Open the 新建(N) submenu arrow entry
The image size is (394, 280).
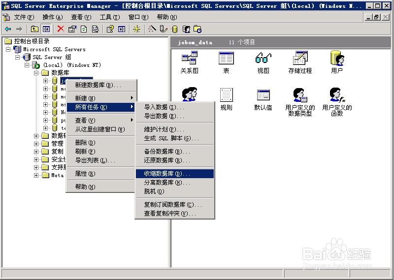[x=101, y=98]
